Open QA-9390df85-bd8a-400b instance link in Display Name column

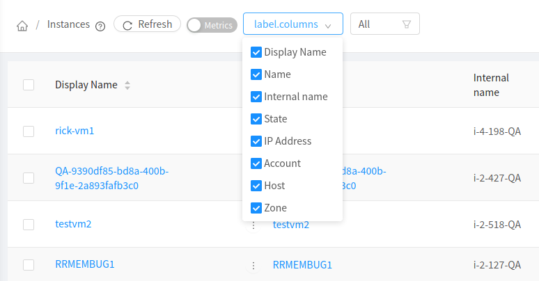click(111, 178)
